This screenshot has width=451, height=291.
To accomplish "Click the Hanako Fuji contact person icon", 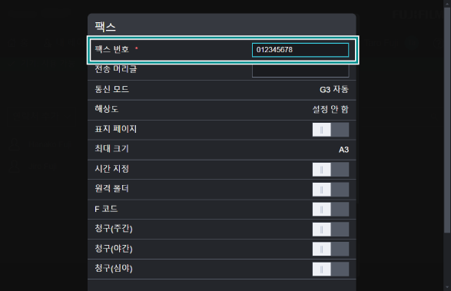I will tap(14, 144).
